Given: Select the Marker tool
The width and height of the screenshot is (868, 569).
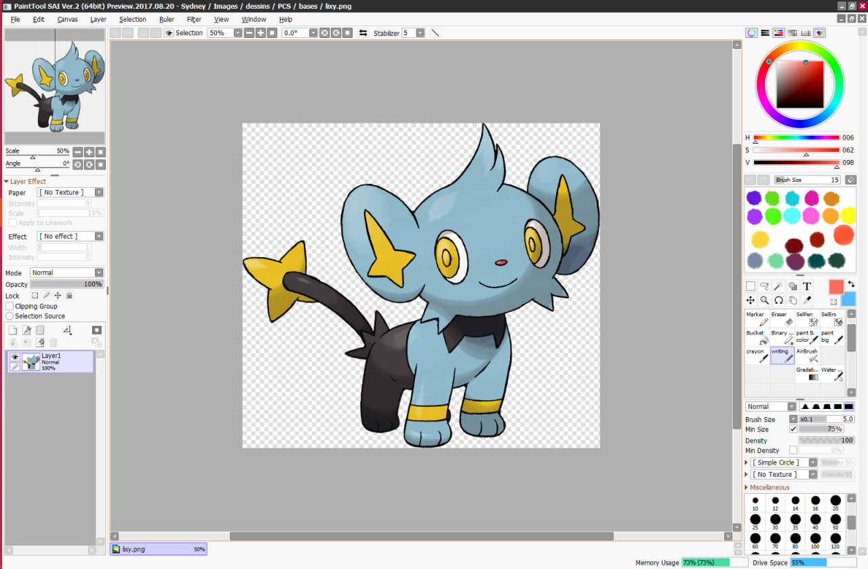Looking at the screenshot, I should pyautogui.click(x=757, y=318).
